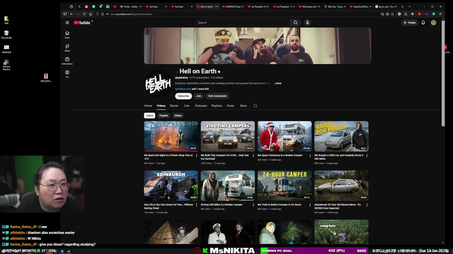Select the Oldest sort chip
The image size is (453, 254).
click(x=178, y=115)
